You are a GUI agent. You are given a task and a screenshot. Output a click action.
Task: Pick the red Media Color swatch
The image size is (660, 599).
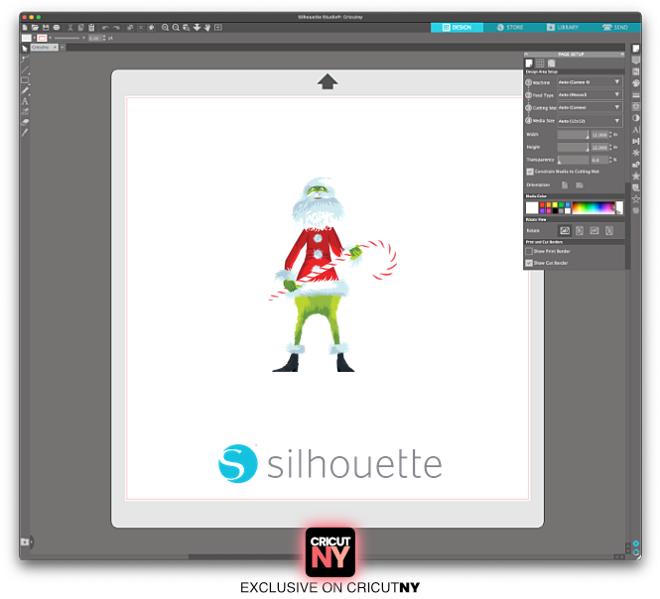click(x=542, y=204)
